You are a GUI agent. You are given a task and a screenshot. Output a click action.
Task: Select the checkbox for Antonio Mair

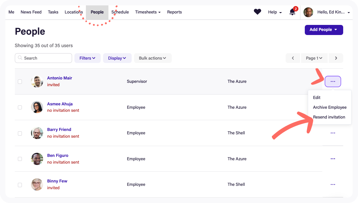[x=20, y=81]
